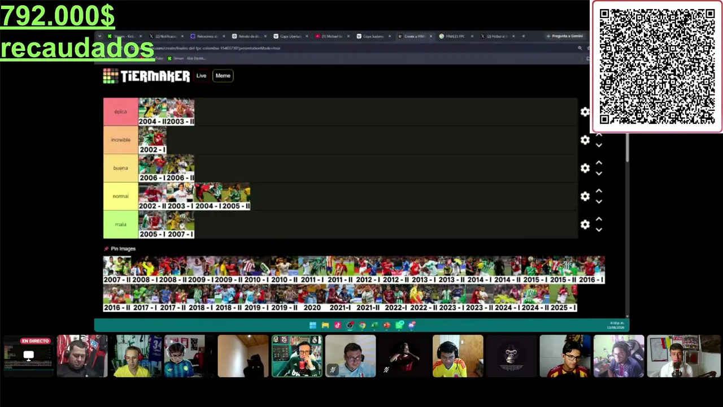Select the normal tier label
This screenshot has width=723, height=407.
coord(120,197)
